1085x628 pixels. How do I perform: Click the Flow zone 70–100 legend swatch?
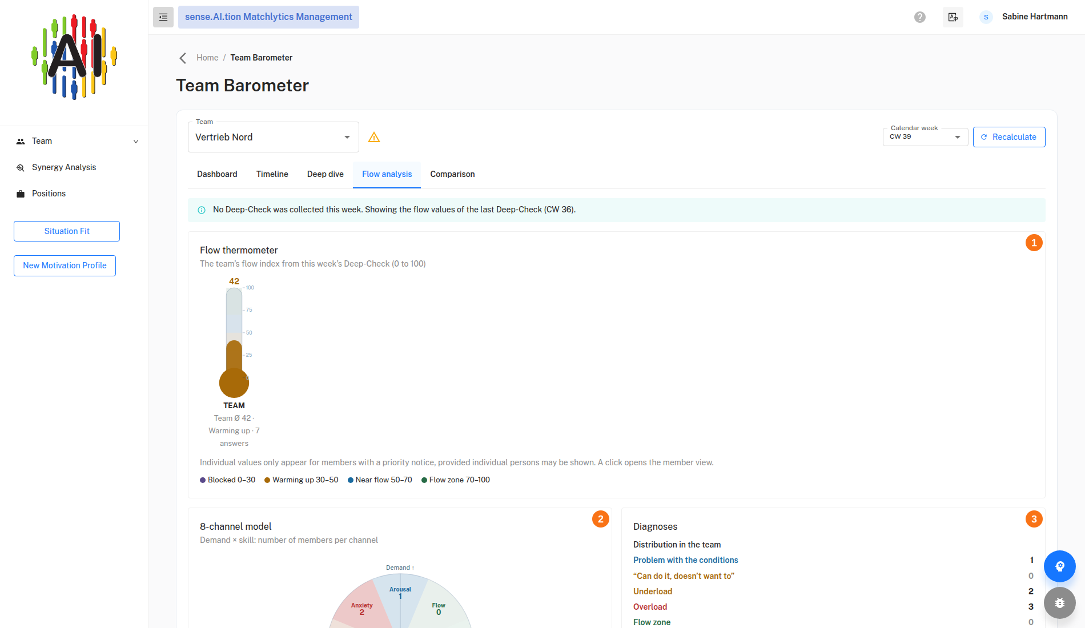tap(424, 480)
